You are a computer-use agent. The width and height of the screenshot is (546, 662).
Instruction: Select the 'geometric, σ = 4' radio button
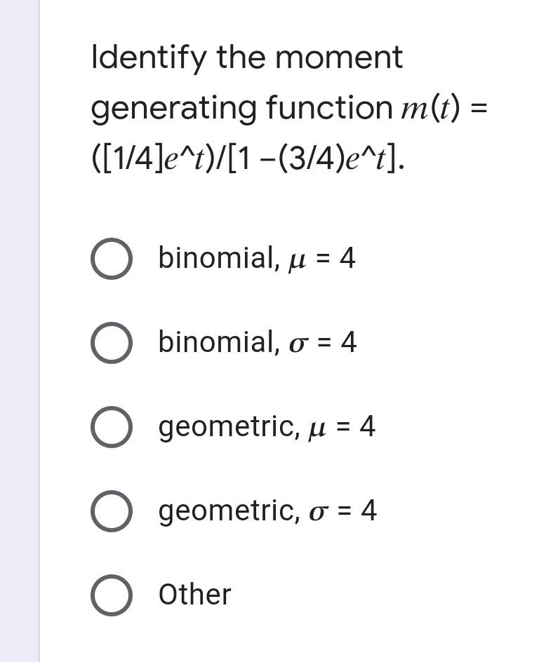tap(112, 511)
